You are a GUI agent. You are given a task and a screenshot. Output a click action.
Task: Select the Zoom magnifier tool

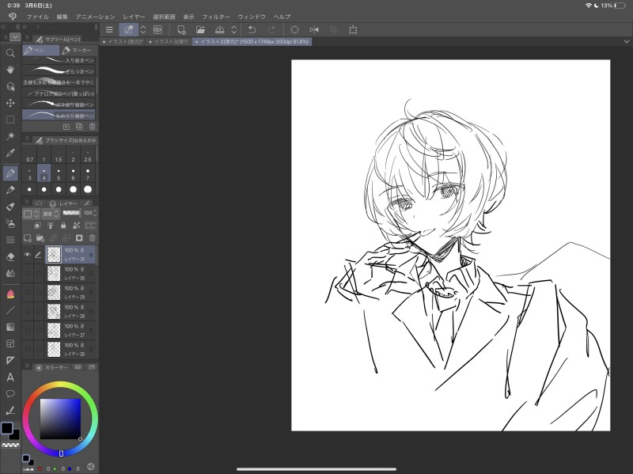pyautogui.click(x=10, y=53)
